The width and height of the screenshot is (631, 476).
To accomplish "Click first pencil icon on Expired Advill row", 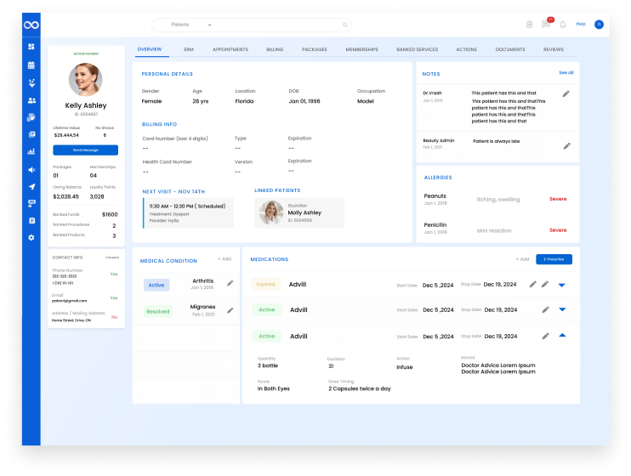I will [533, 285].
